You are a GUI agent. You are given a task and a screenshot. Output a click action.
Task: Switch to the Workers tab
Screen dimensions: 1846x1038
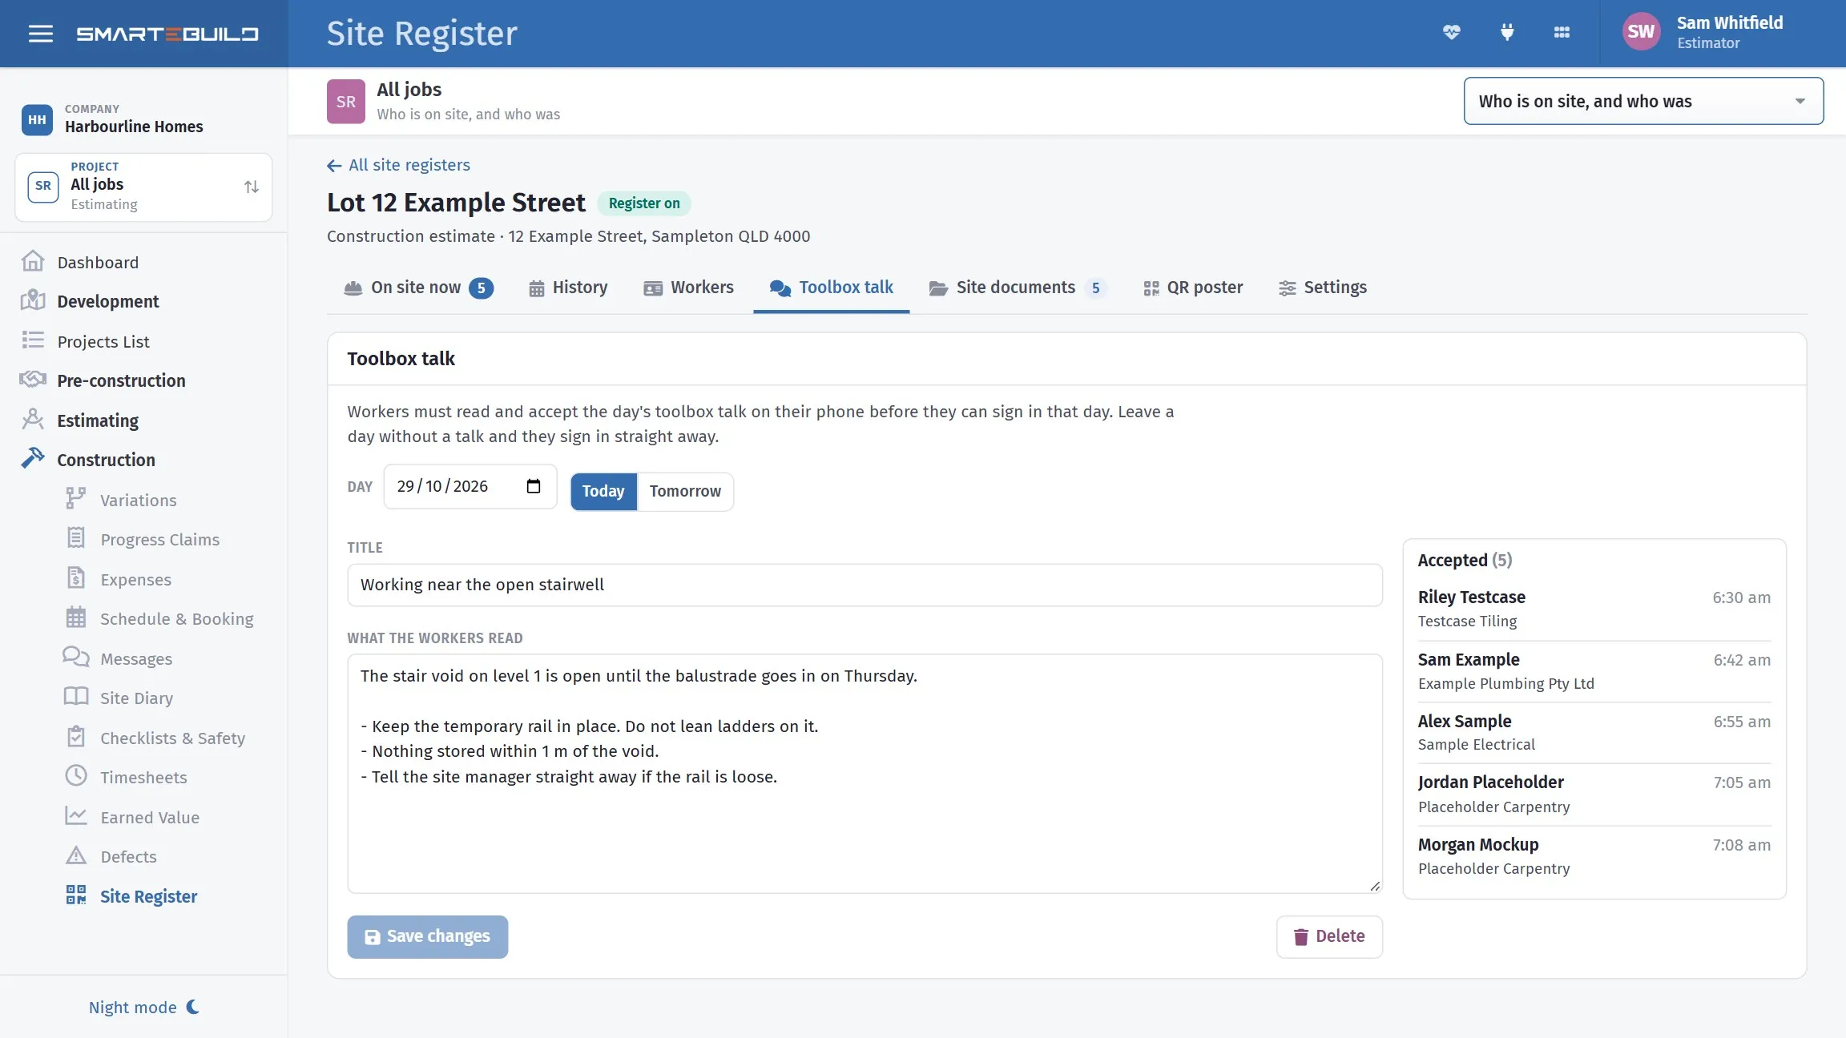pos(689,288)
